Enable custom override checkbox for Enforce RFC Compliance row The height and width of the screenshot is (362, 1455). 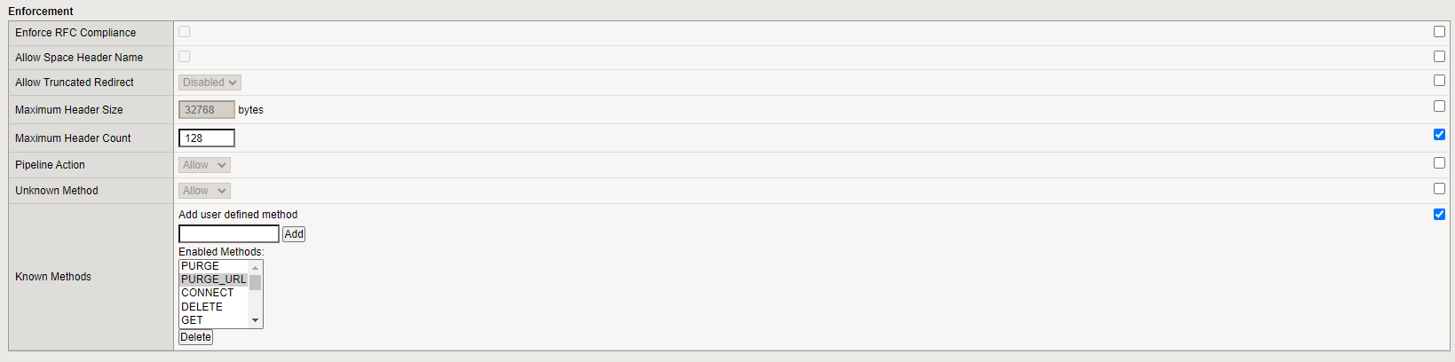coord(1439,32)
